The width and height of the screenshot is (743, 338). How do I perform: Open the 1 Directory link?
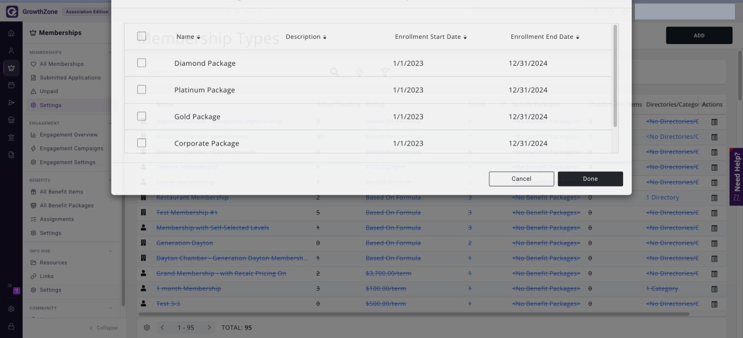click(x=662, y=197)
